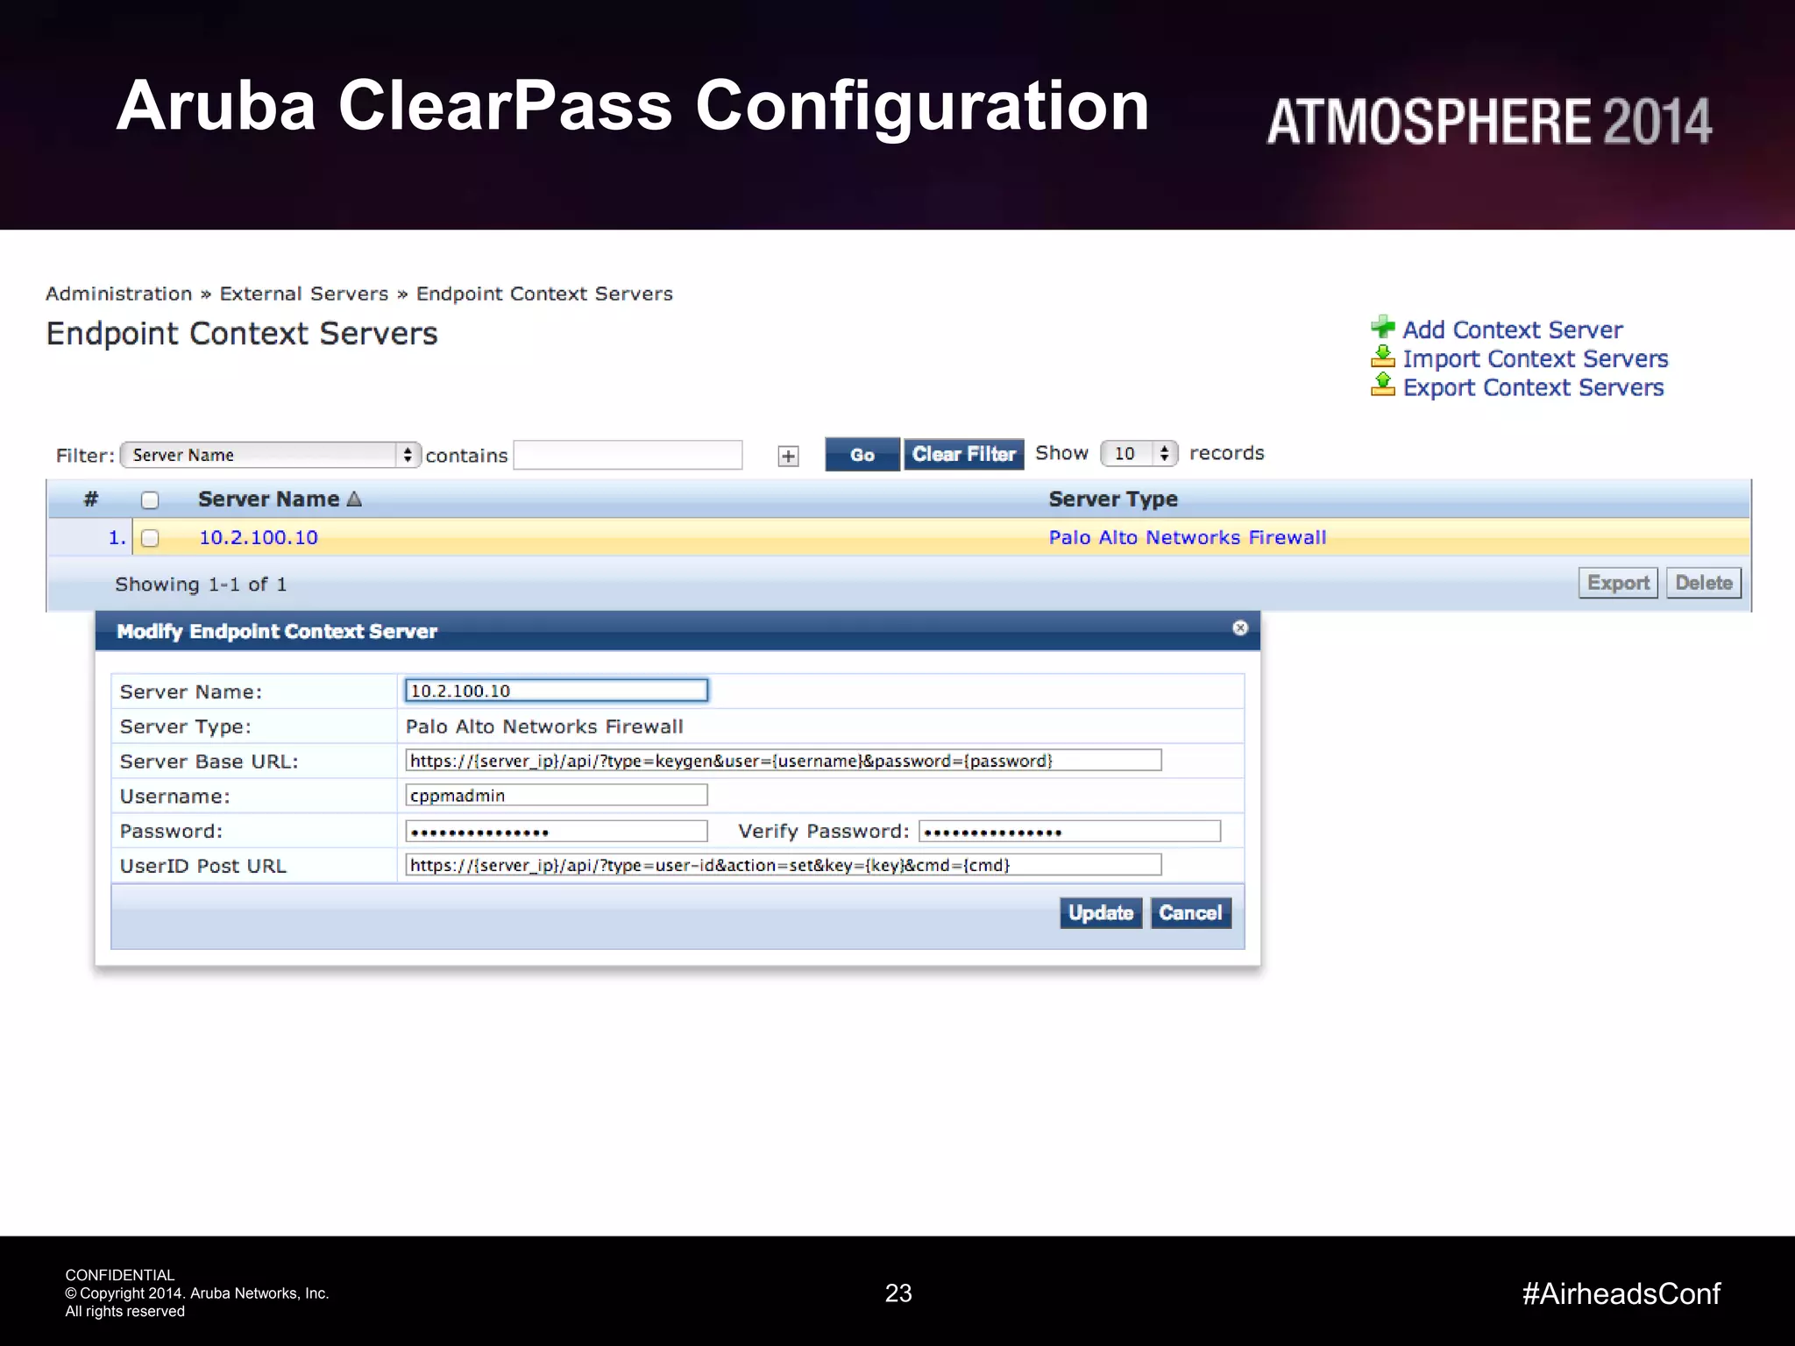This screenshot has height=1346, width=1795.
Task: Open the Show 10 records dropdown
Action: (x=1139, y=453)
